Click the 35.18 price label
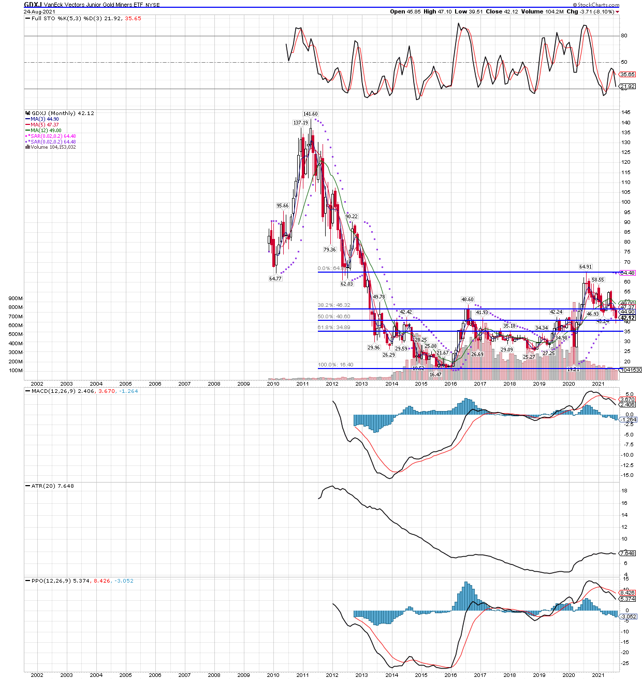 click(x=509, y=326)
